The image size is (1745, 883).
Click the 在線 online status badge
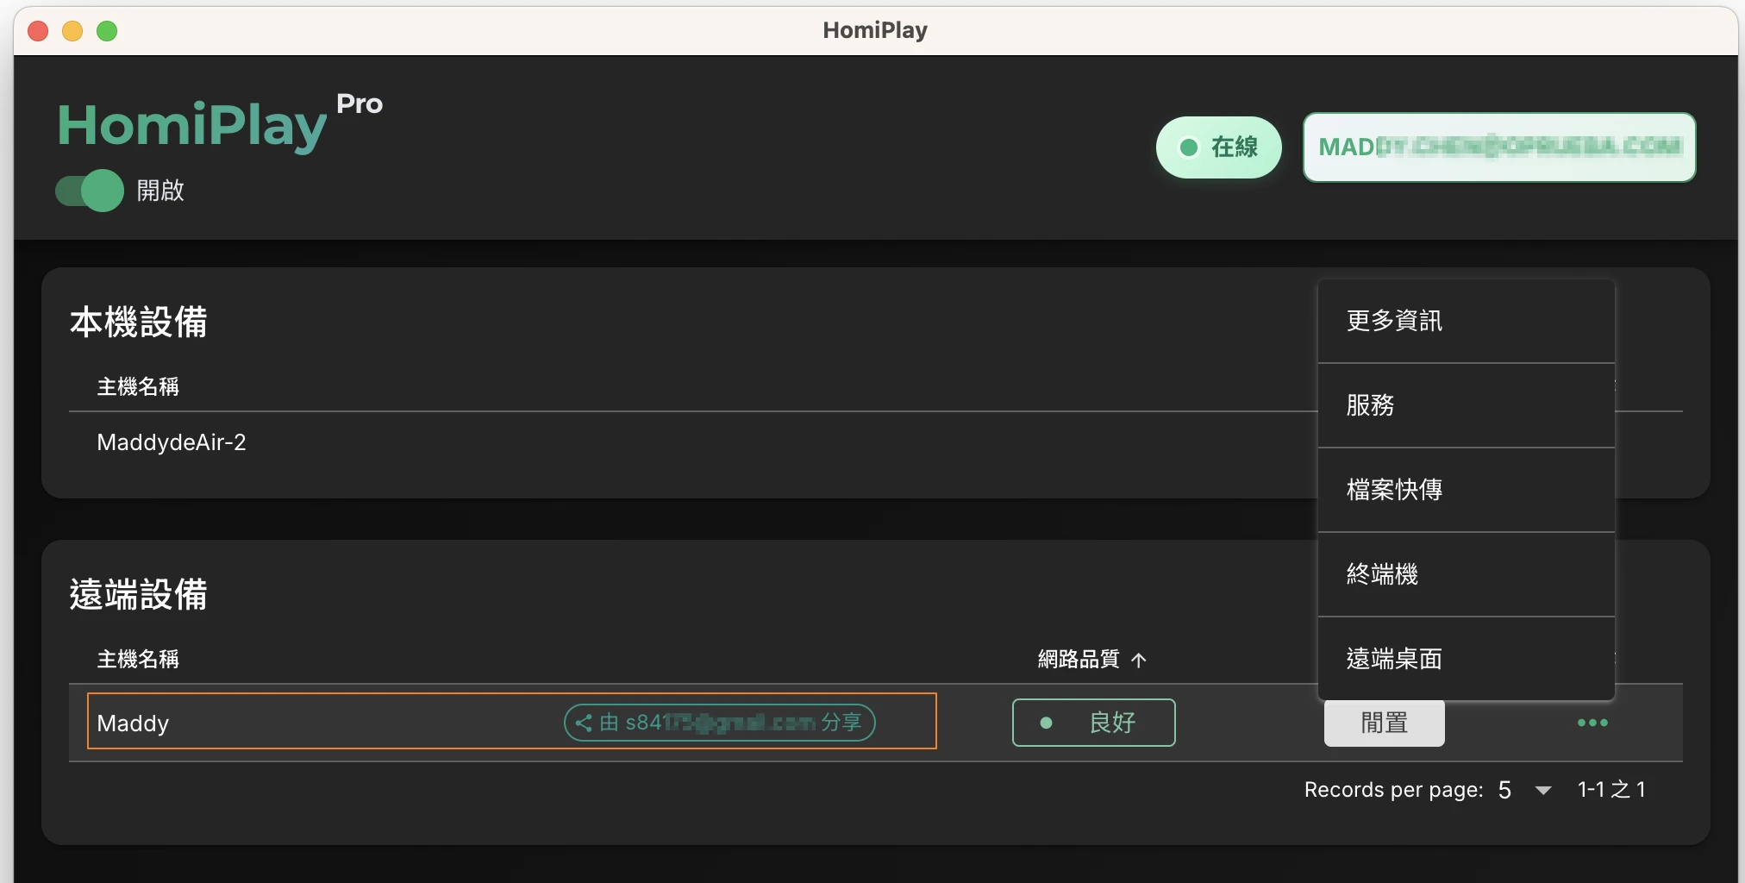pyautogui.click(x=1218, y=147)
